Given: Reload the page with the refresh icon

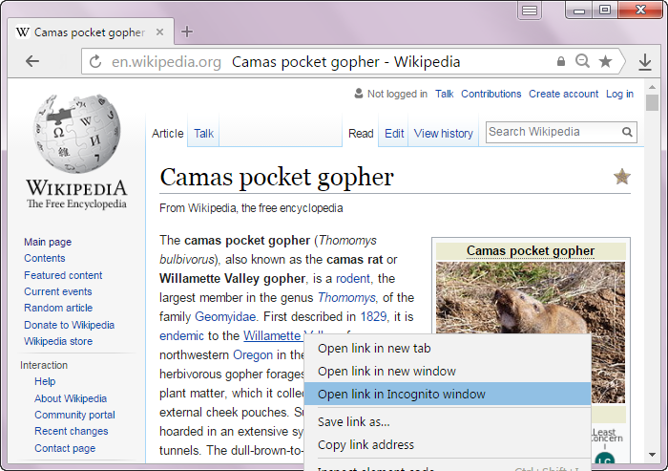Looking at the screenshot, I should (95, 61).
